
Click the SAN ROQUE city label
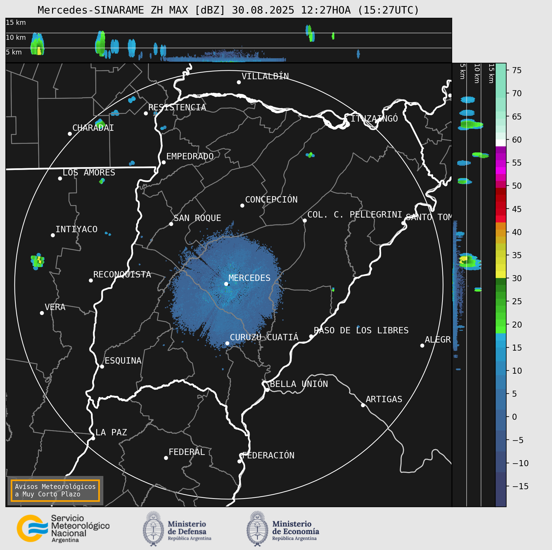click(198, 218)
